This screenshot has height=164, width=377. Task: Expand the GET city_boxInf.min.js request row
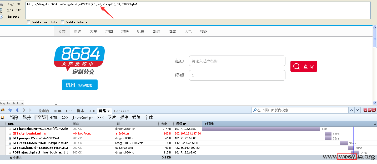(x=10, y=134)
